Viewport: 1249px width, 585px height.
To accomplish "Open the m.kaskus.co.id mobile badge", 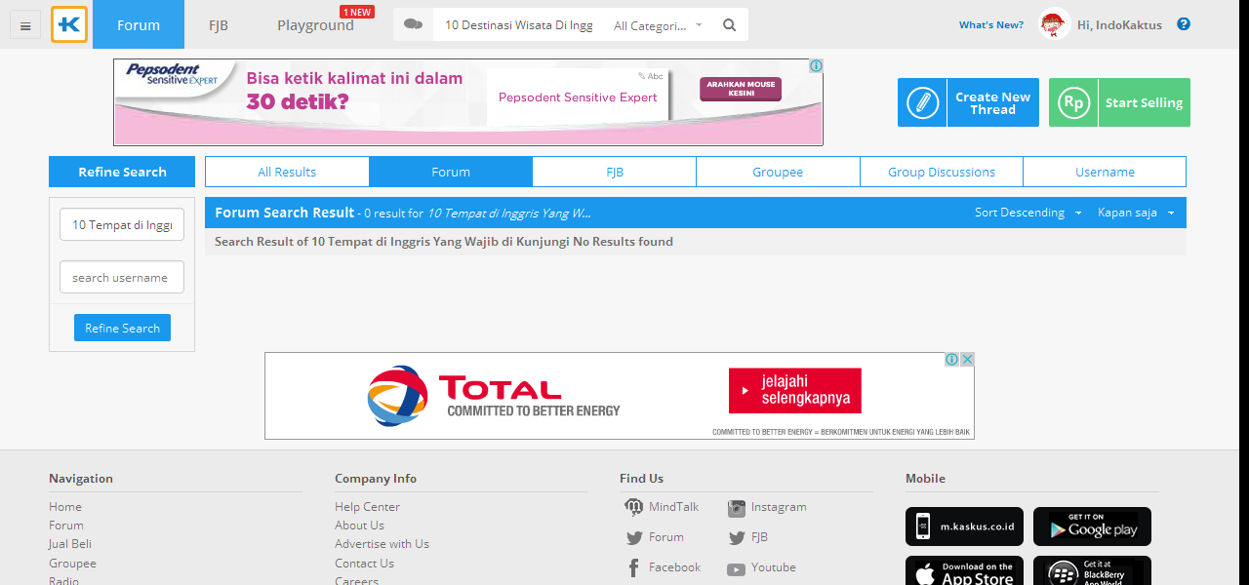I will pos(964,526).
